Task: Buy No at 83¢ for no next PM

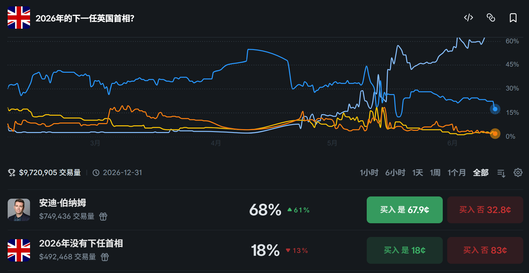Action: (485, 250)
